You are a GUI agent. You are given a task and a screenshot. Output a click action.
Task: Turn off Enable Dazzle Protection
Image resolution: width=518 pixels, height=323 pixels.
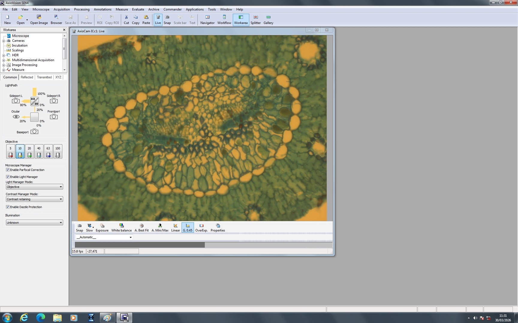pos(7,207)
